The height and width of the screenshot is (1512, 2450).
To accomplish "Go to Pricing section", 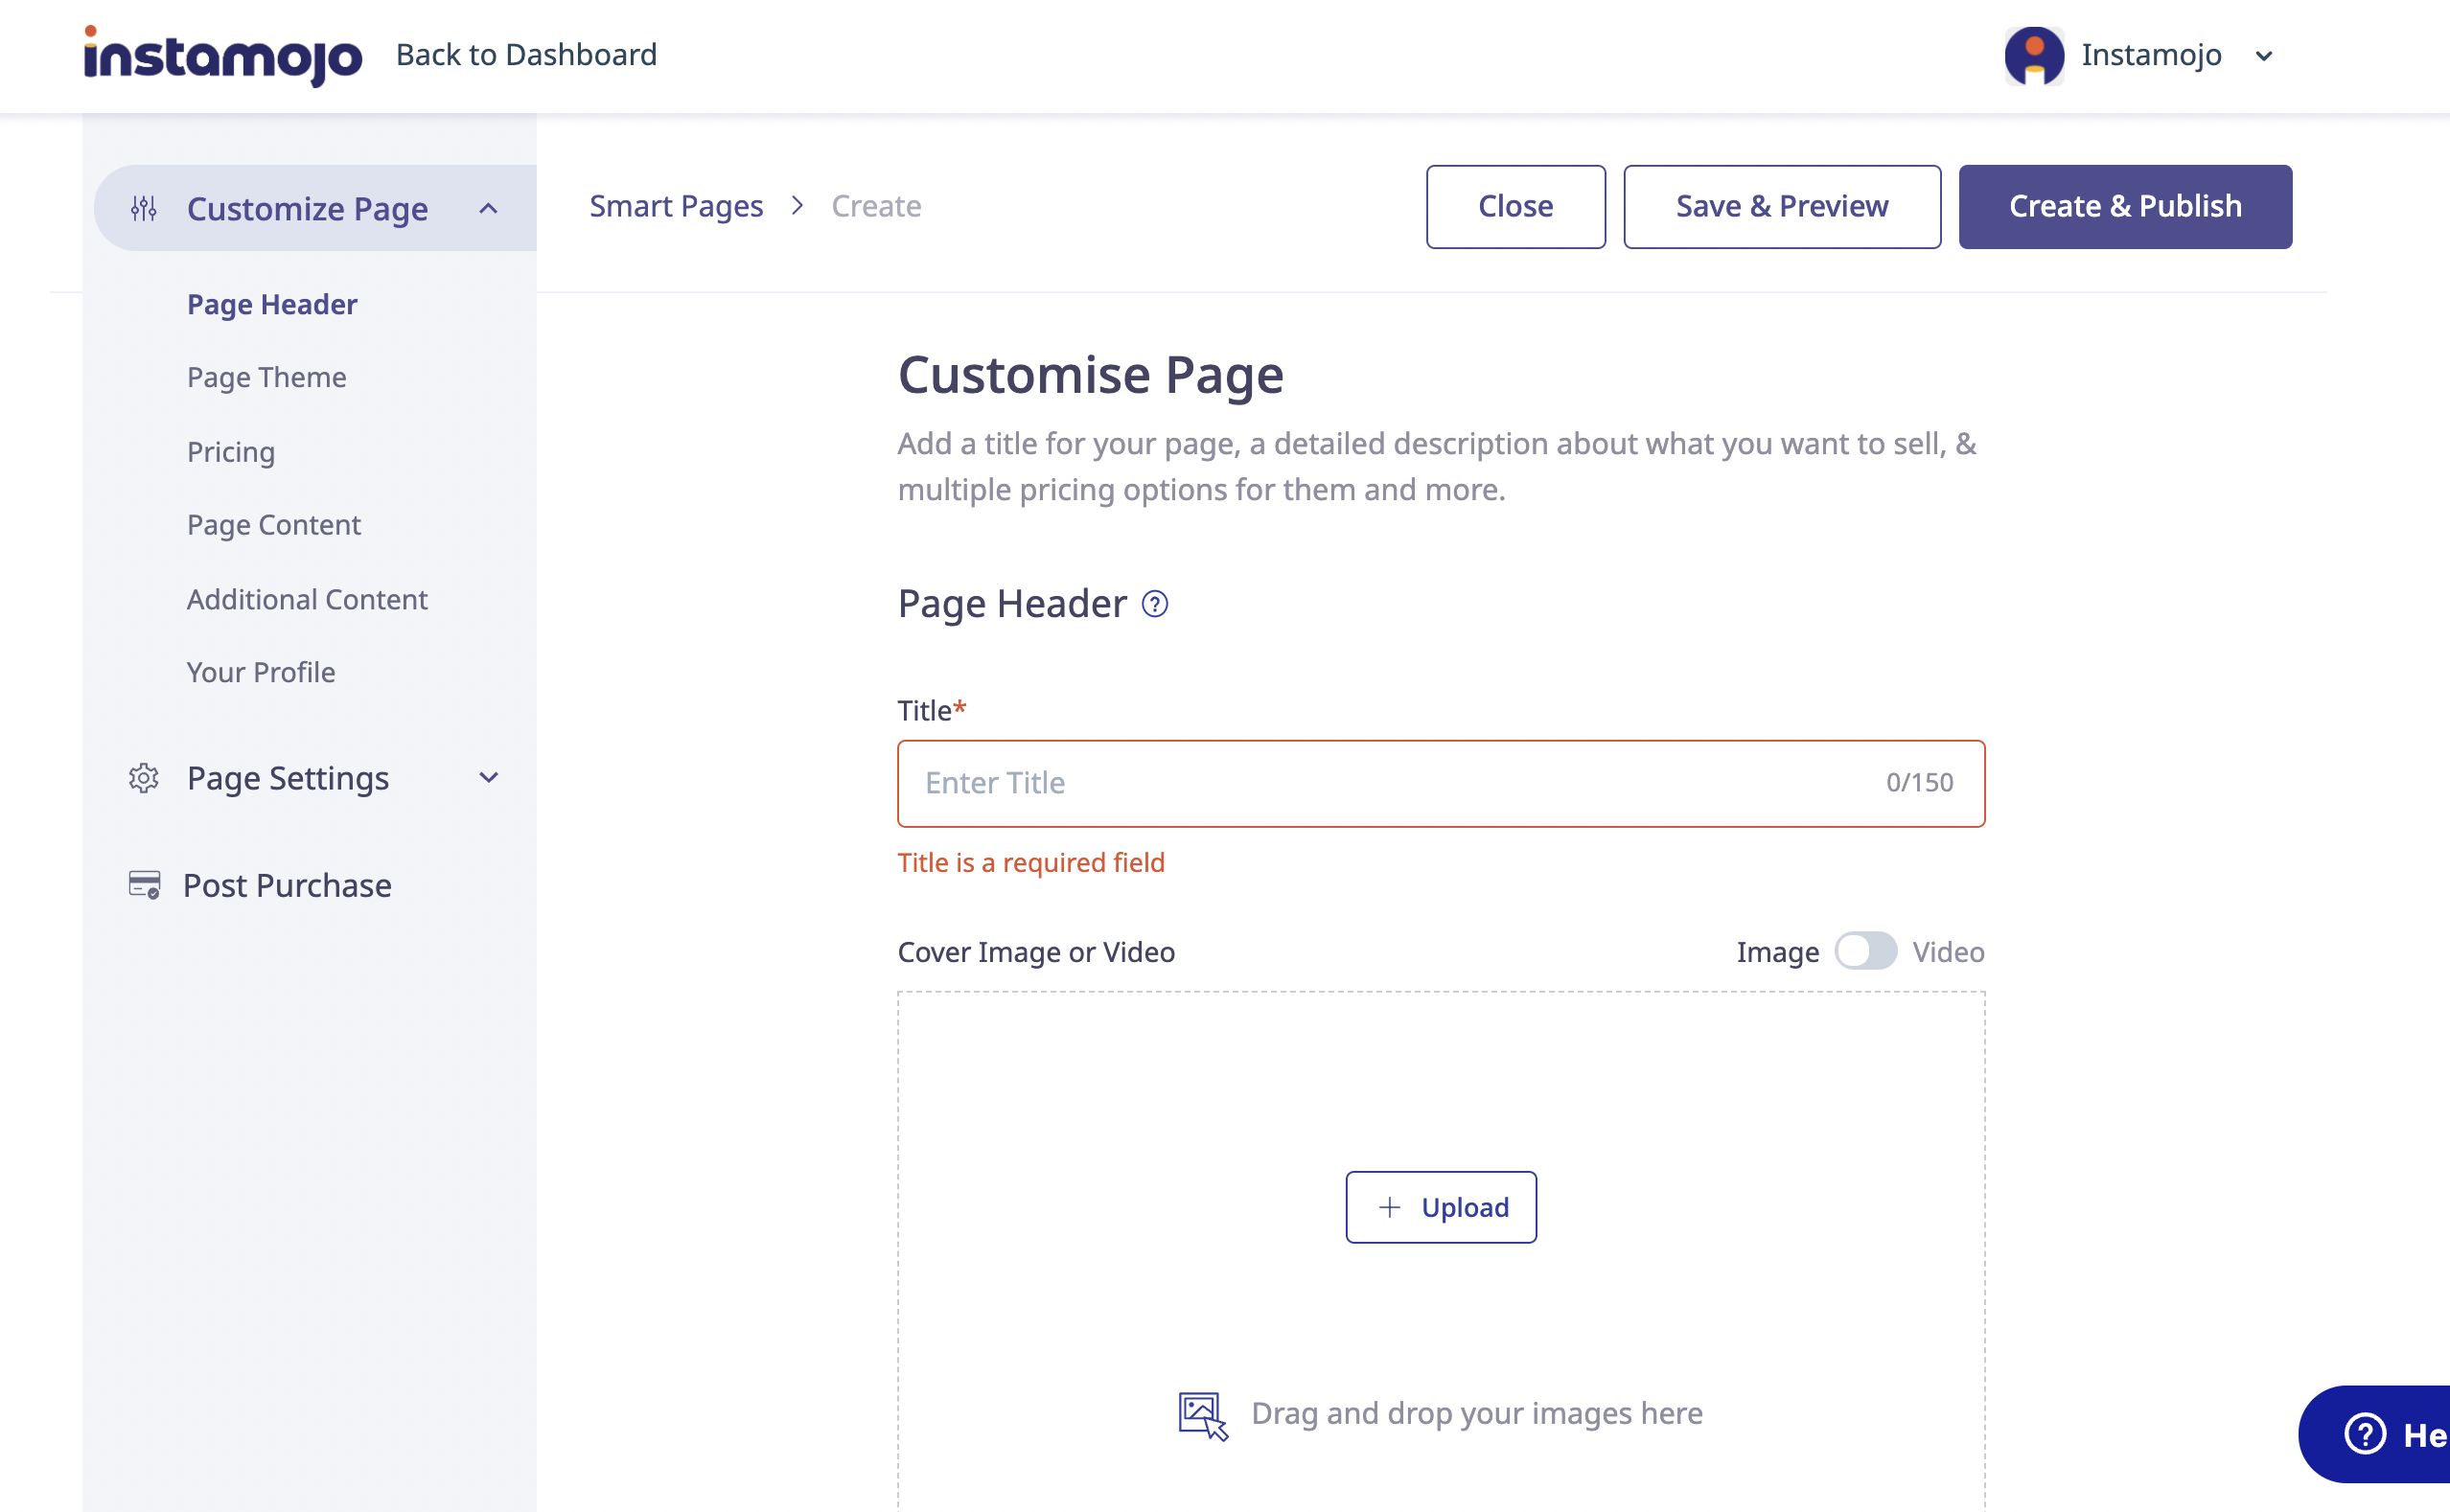I will [230, 451].
